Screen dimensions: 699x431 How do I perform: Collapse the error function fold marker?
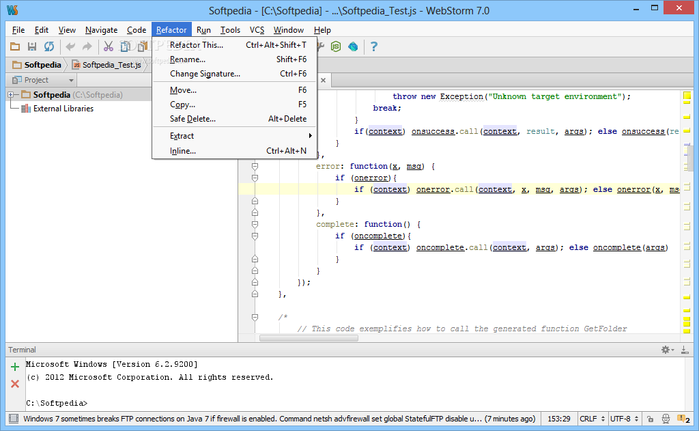pos(255,167)
